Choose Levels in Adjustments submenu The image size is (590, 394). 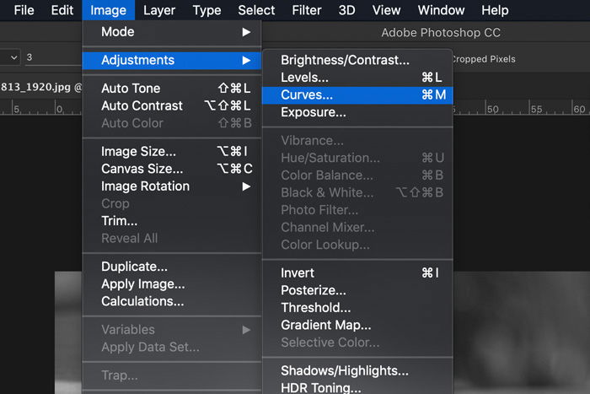[357, 78]
